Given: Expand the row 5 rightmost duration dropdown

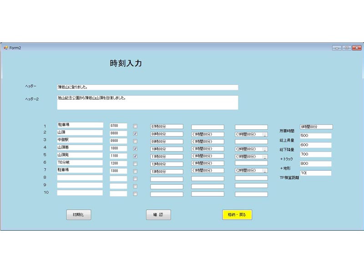Looking at the screenshot, I should point(265,157).
